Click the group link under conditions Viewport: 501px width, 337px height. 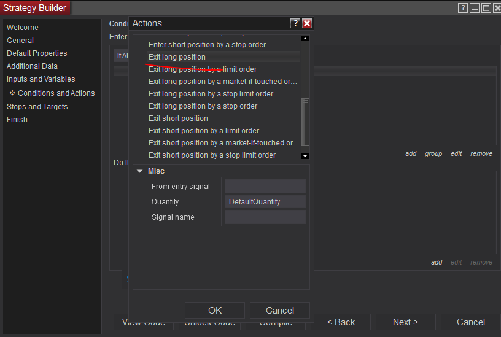pyautogui.click(x=433, y=153)
